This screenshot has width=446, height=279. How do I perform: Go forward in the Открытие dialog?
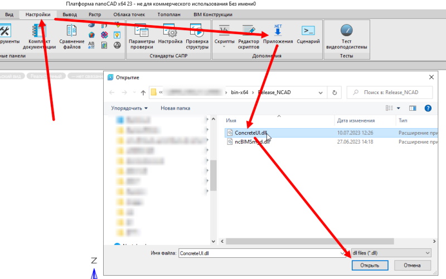pyautogui.click(x=124, y=92)
